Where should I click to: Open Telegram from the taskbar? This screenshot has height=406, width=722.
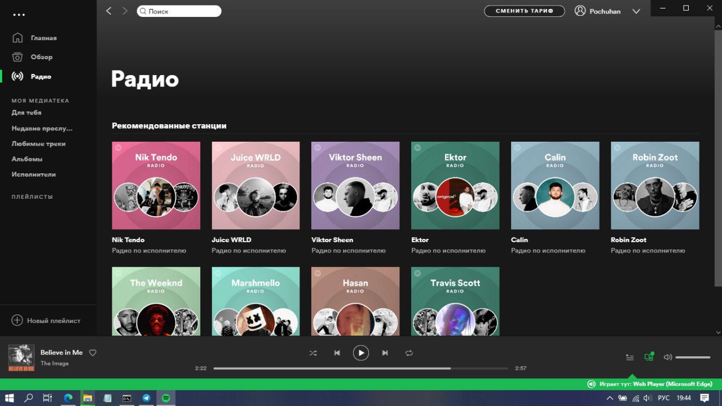coord(146,398)
